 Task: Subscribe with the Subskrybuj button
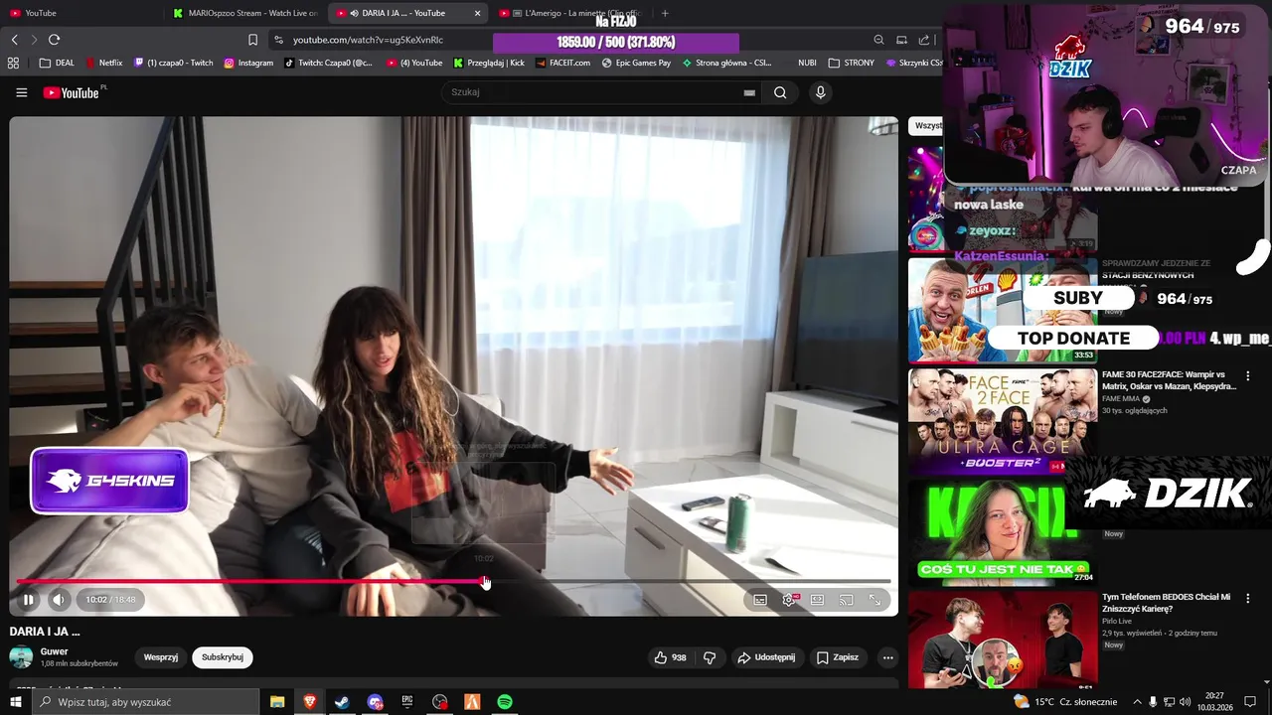[223, 657]
